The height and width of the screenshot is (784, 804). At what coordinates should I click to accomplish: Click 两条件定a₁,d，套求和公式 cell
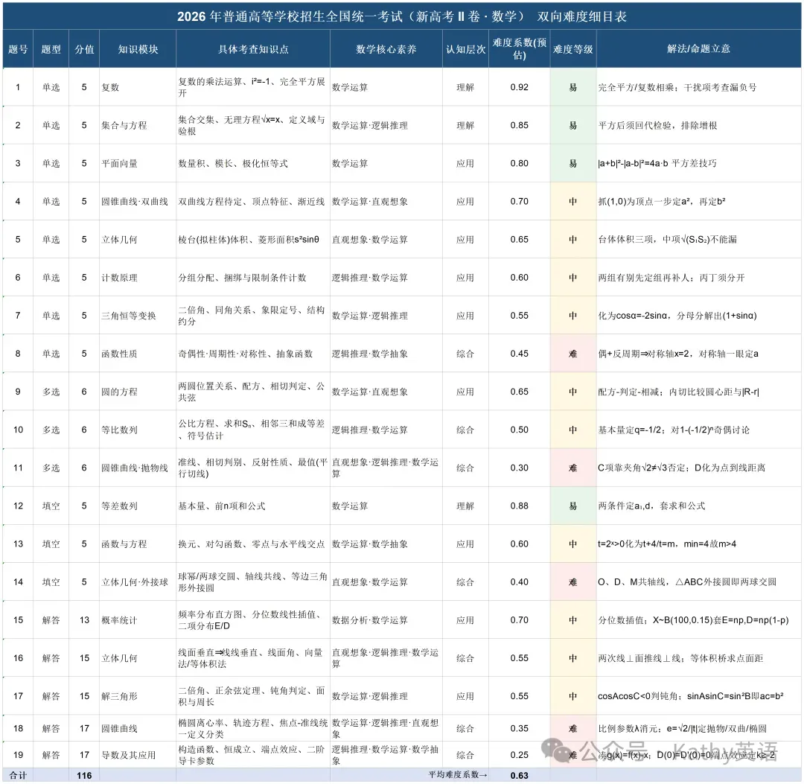click(698, 506)
